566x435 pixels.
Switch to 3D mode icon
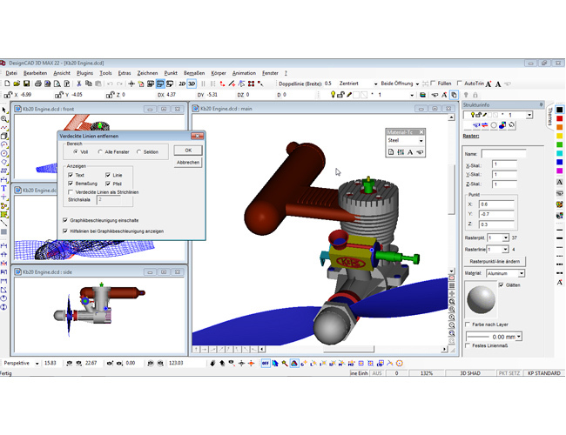tap(192, 84)
